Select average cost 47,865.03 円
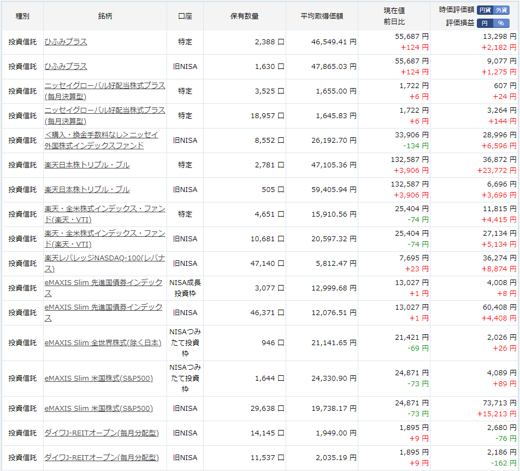 (x=334, y=66)
